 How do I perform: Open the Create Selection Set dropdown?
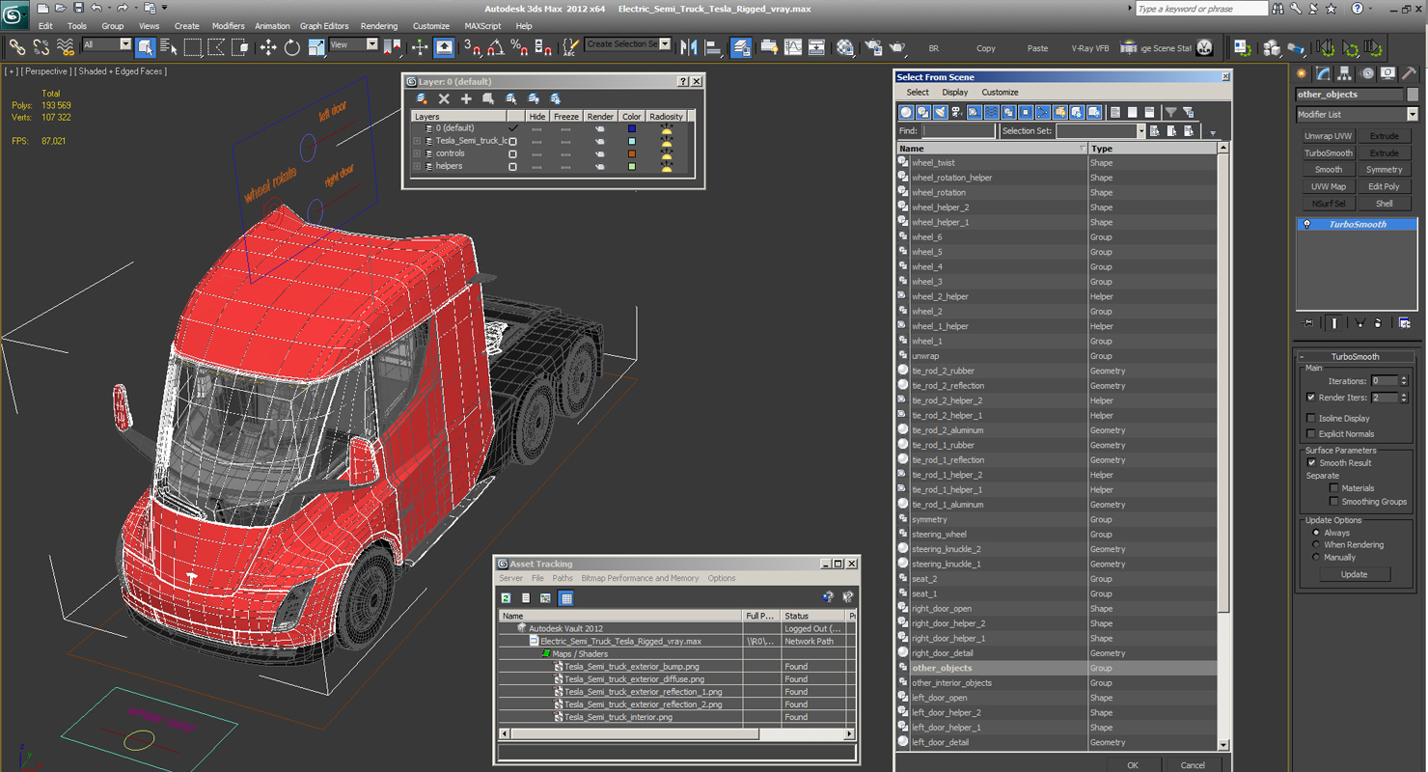(x=666, y=44)
